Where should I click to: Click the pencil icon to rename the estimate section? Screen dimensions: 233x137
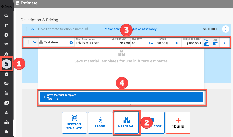[x=87, y=29]
